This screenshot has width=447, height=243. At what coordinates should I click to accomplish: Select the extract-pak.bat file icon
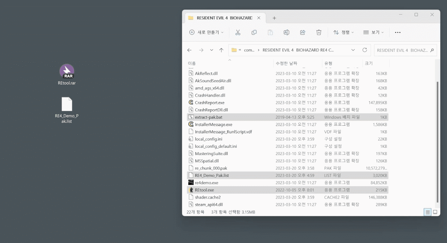[191, 117]
